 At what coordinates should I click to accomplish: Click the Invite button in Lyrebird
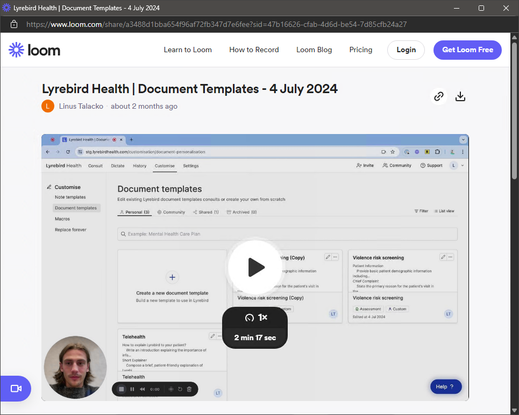point(365,165)
